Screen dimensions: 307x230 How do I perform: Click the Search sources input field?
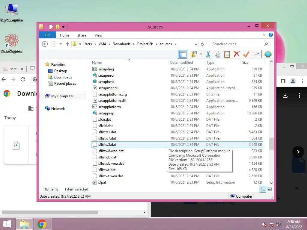click(x=240, y=44)
